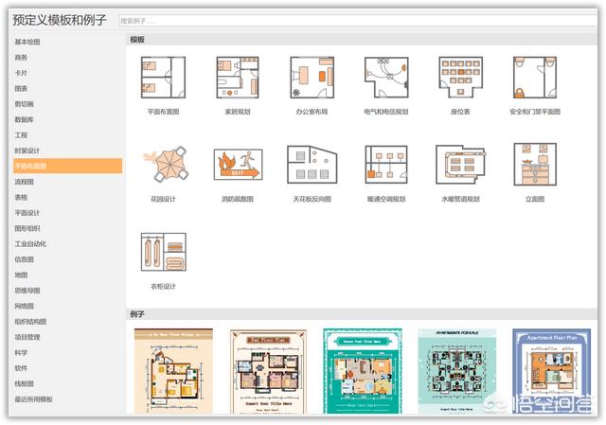
Task: Pick the 安全和门禁平面图 template icon
Action: (x=535, y=78)
